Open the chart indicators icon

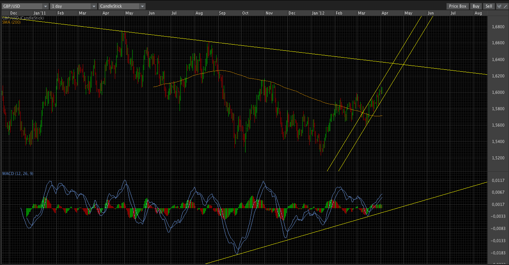(x=499, y=6)
